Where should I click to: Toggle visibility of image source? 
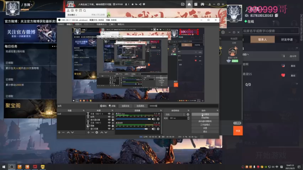pyautogui.click(x=109, y=126)
